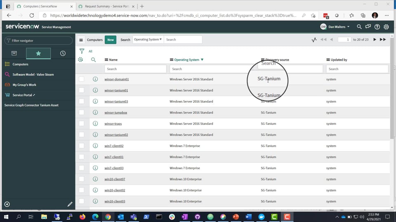Image resolution: width=396 pixels, height=222 pixels.
Task: Click the list vertical scrollbar
Action: 392,88
